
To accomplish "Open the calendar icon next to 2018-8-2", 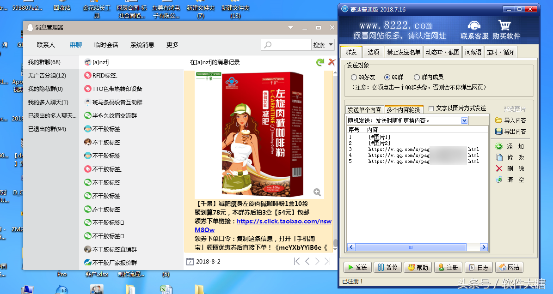I will 190,262.
